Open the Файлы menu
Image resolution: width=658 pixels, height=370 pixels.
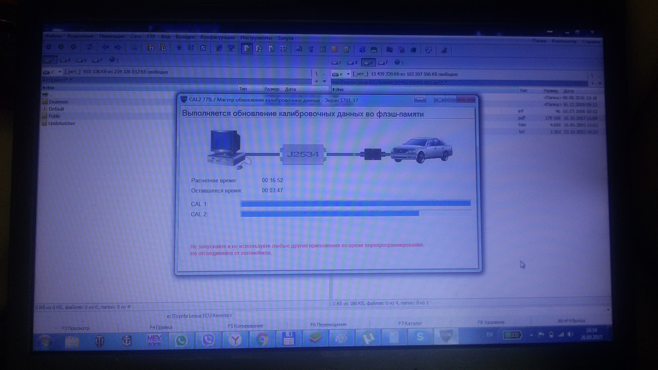(53, 36)
